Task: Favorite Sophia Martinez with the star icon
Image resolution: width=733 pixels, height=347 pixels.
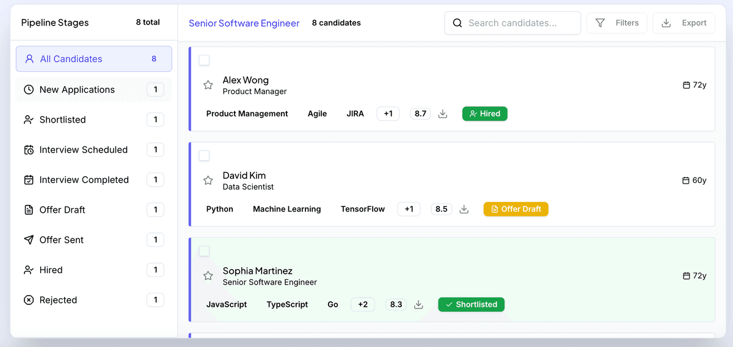Action: click(208, 276)
